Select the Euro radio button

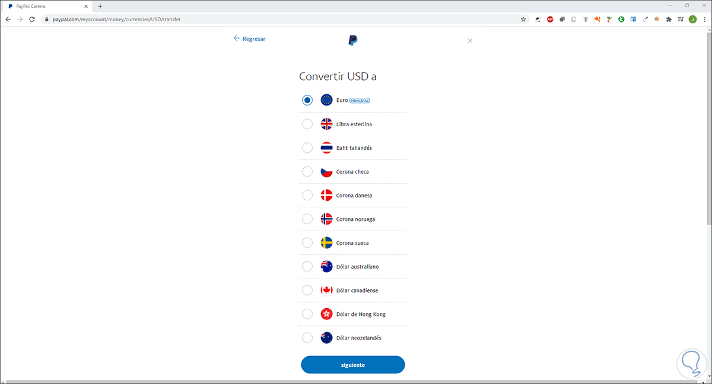(x=307, y=100)
